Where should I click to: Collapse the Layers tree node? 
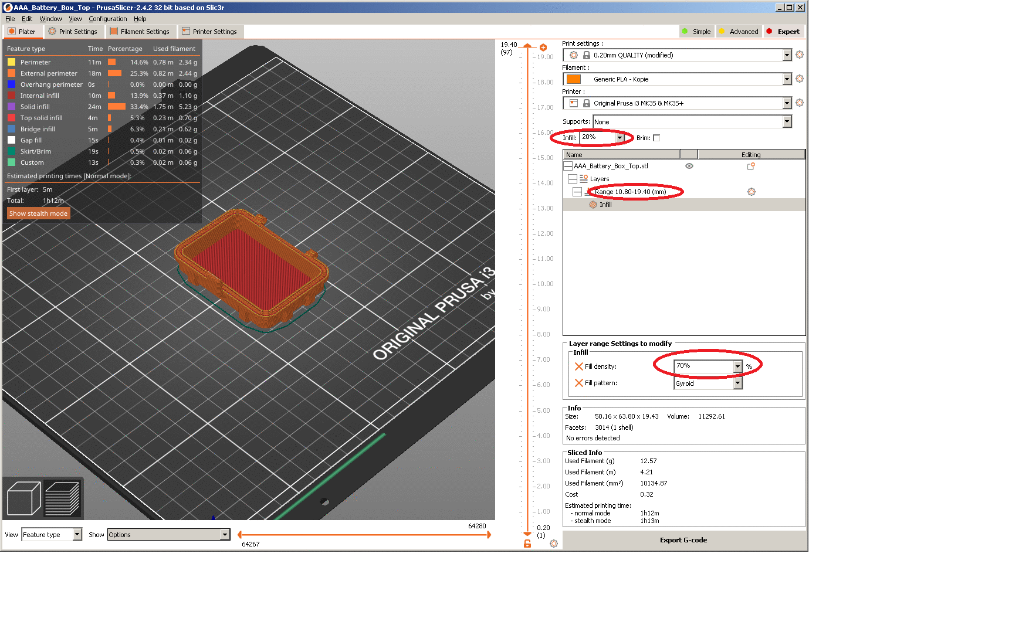(x=573, y=179)
